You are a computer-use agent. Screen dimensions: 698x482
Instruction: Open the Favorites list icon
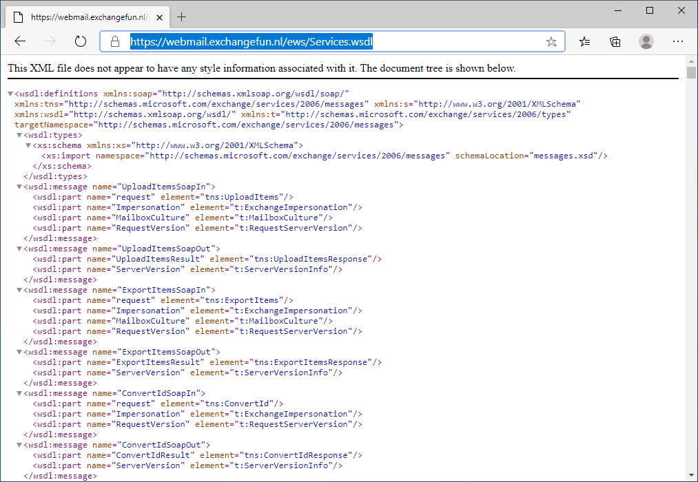point(584,41)
